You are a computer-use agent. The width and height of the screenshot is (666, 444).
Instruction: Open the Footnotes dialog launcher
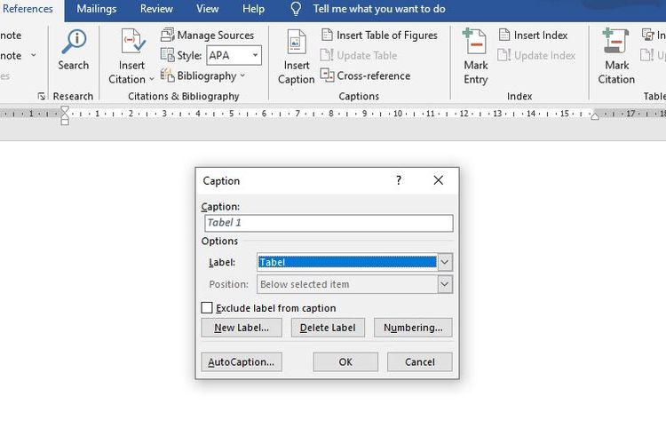(x=41, y=96)
